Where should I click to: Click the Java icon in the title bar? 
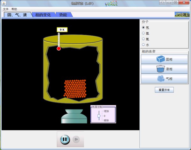point(4,3)
